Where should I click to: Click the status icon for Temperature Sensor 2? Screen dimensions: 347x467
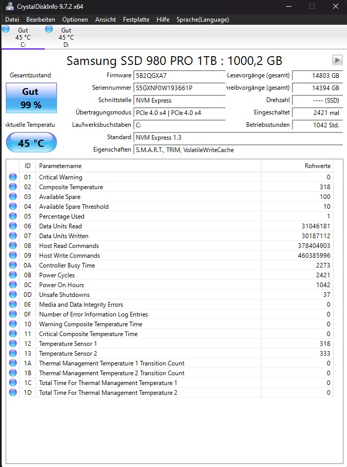(x=13, y=353)
